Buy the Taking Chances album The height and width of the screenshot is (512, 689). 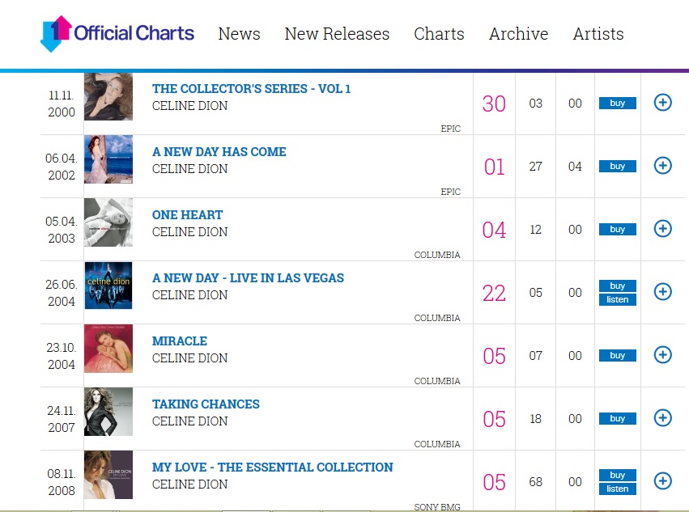(x=617, y=419)
